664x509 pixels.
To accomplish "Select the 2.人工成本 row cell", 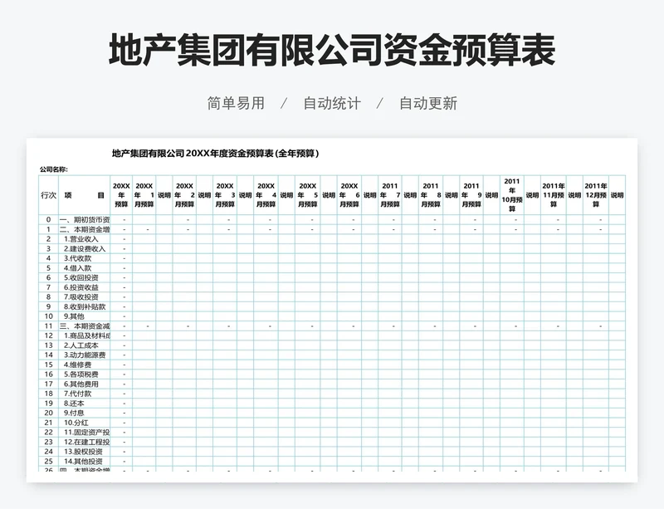I will [x=85, y=345].
